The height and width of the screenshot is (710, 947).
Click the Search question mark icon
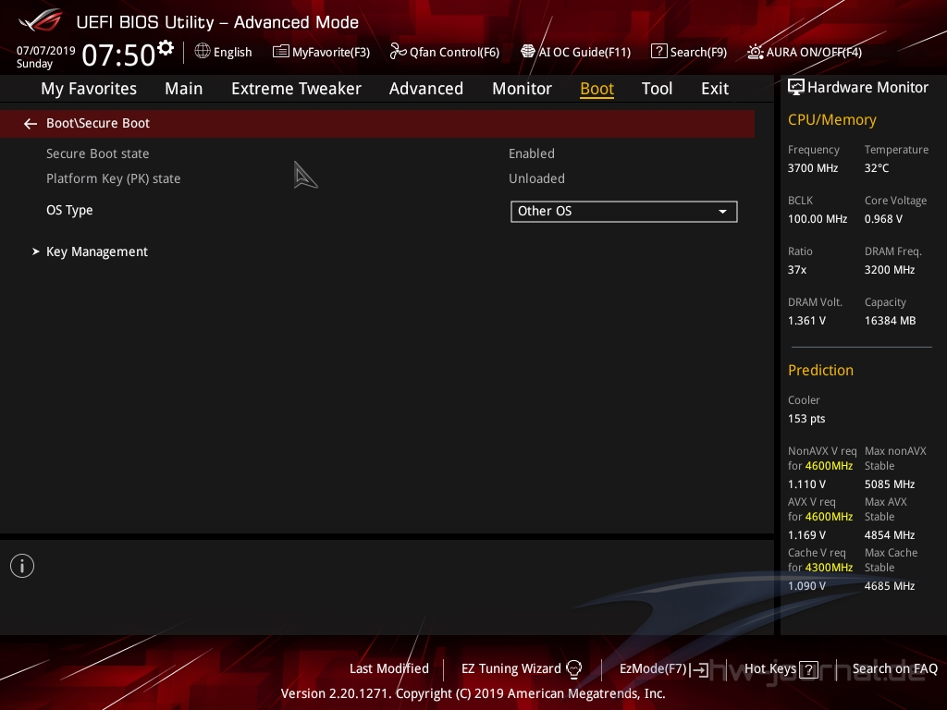tap(658, 52)
